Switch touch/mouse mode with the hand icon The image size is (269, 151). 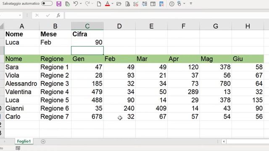(x=179, y=4)
